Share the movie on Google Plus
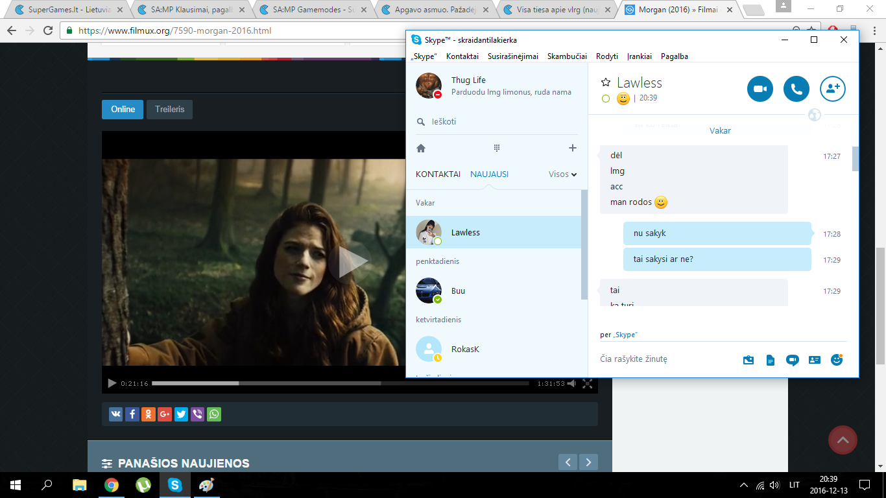The width and height of the screenshot is (886, 498). pyautogui.click(x=165, y=414)
